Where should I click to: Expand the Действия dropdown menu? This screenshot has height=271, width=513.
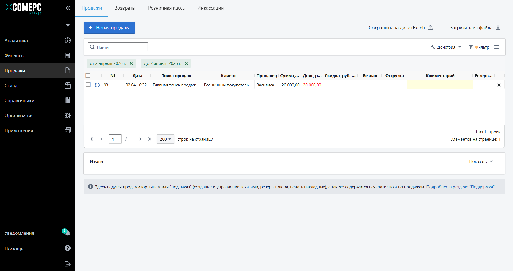(x=446, y=47)
